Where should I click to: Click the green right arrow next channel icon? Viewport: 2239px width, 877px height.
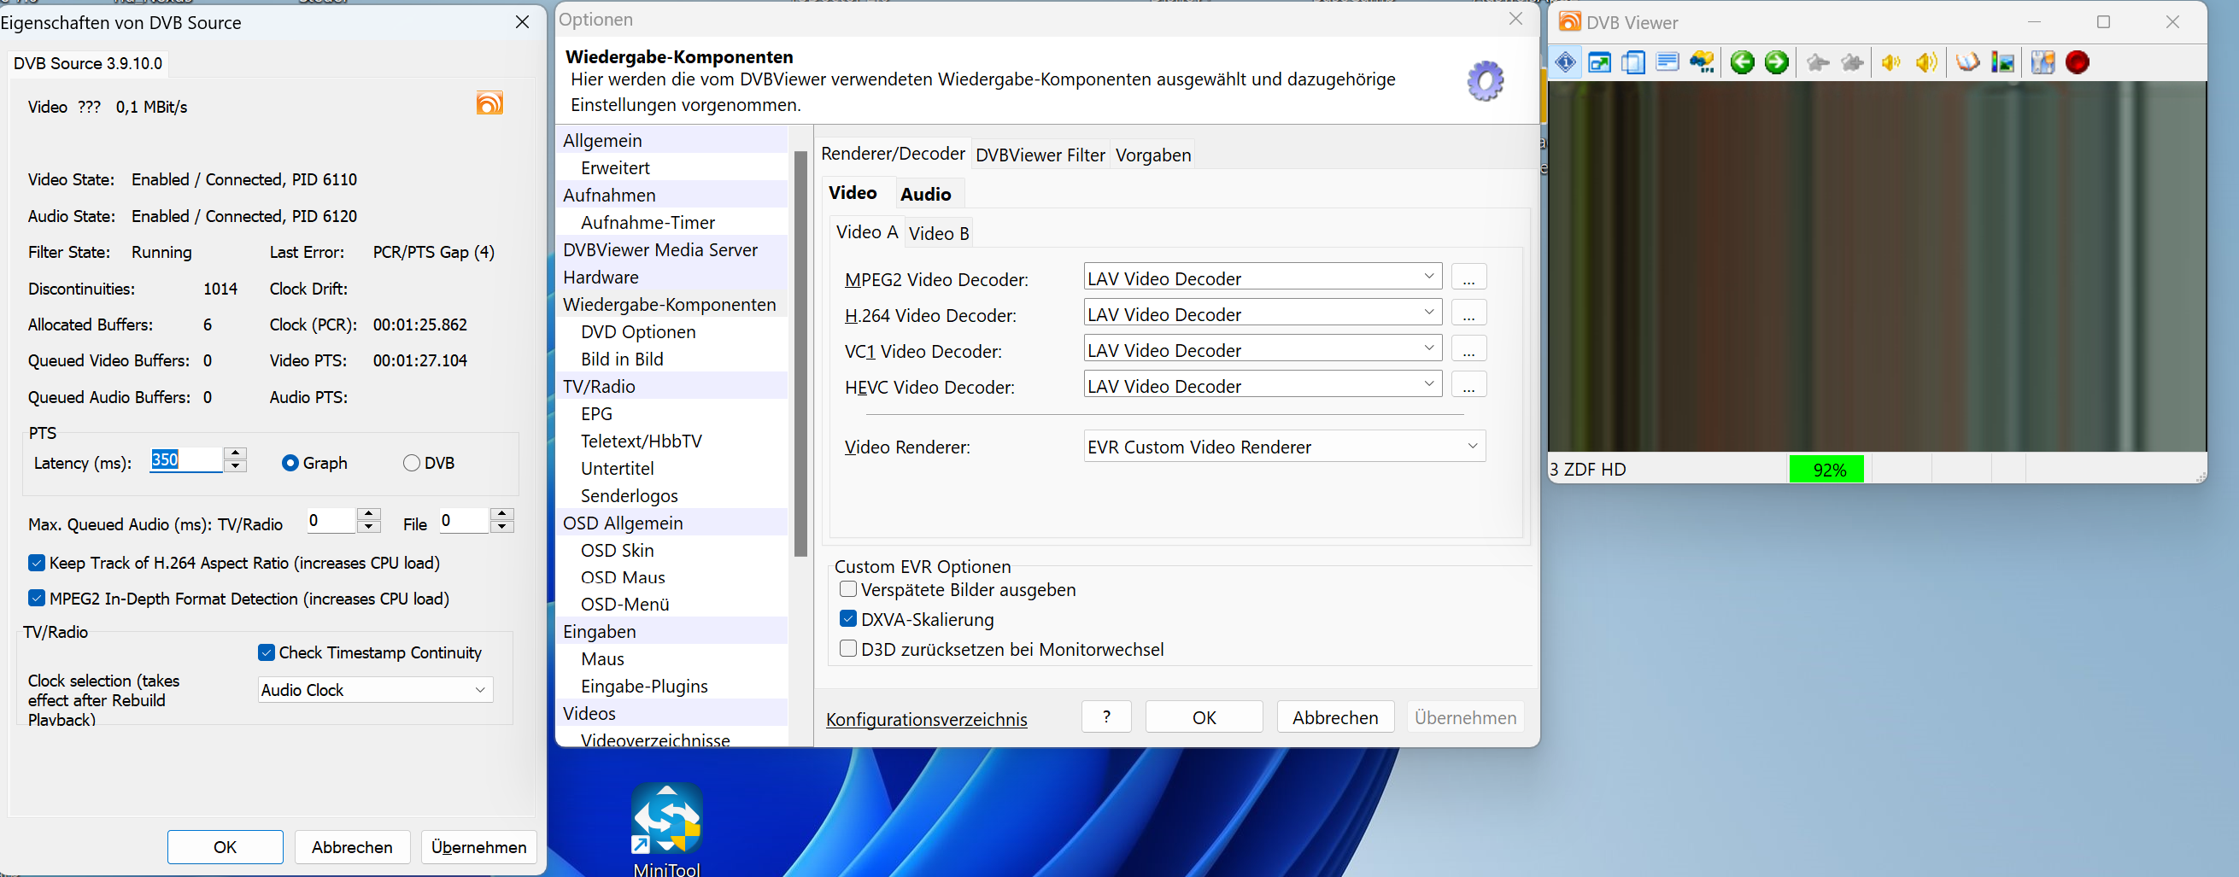(1776, 62)
